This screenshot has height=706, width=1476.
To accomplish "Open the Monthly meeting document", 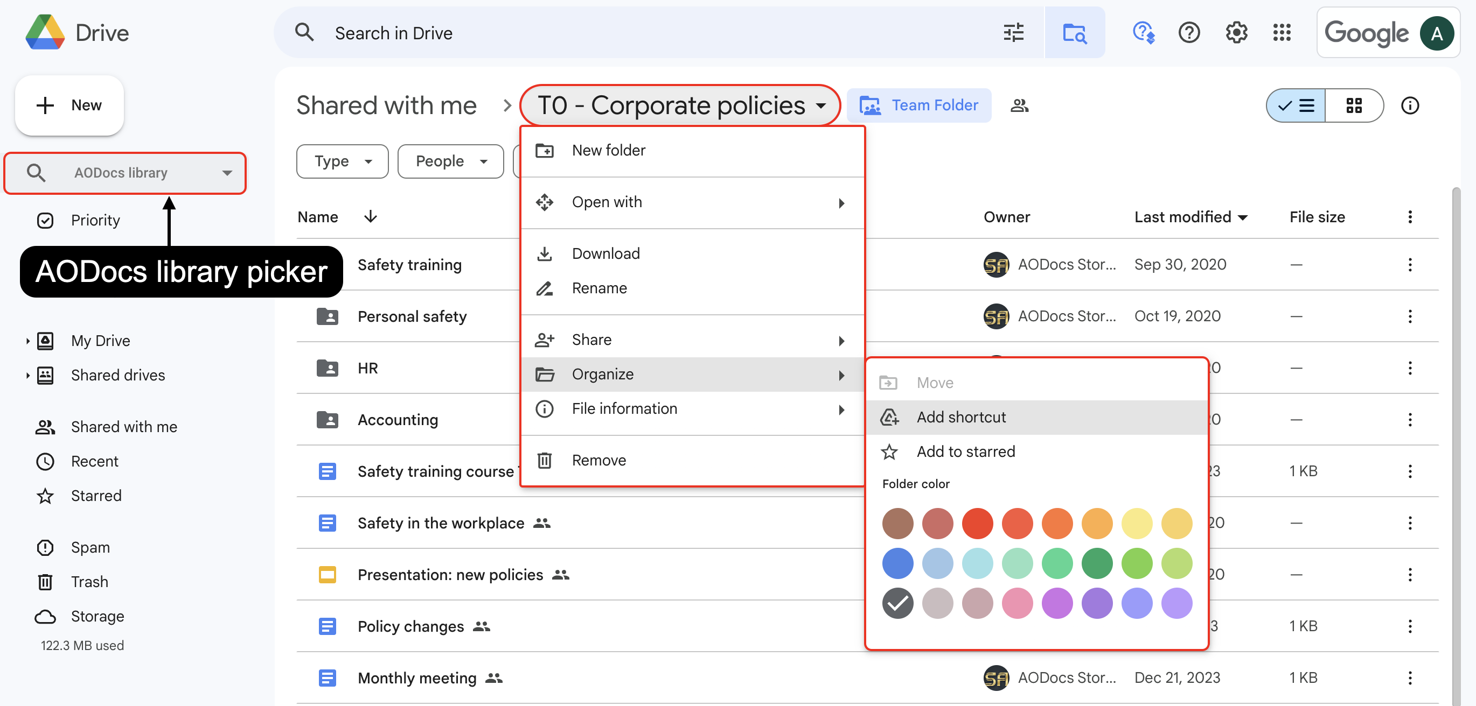I will (417, 678).
